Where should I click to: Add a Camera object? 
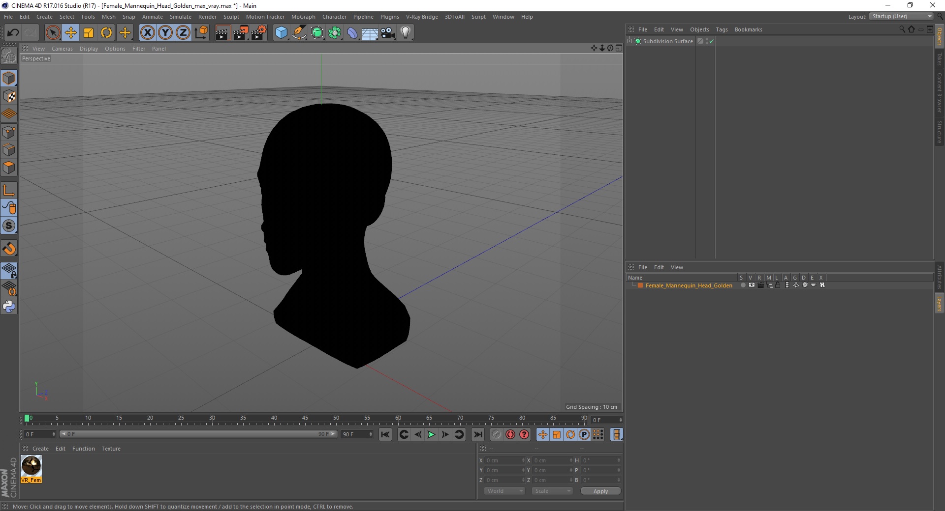[x=388, y=33]
